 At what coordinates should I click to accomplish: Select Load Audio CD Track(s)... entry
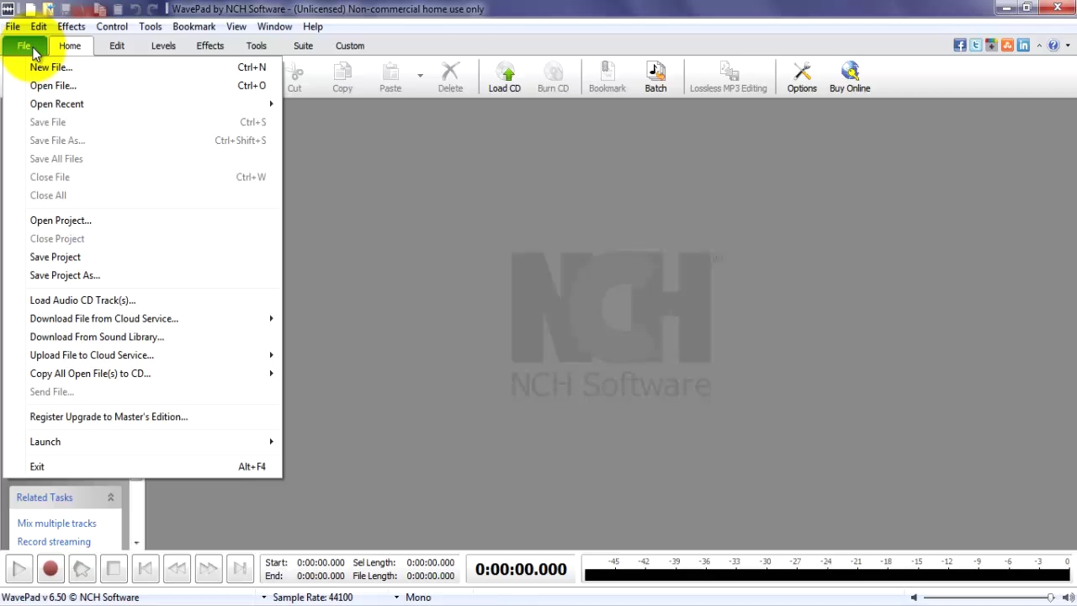coord(151,300)
